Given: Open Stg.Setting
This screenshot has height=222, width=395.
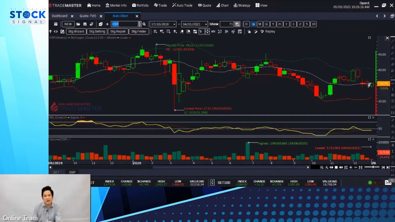Looking at the screenshot, I should [97, 31].
